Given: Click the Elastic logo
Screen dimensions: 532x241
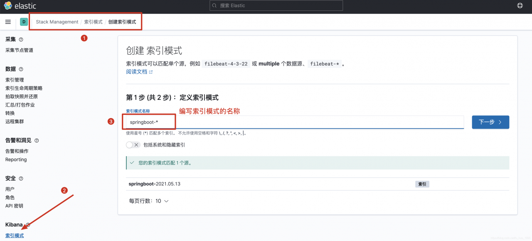Looking at the screenshot, I should [x=20, y=6].
